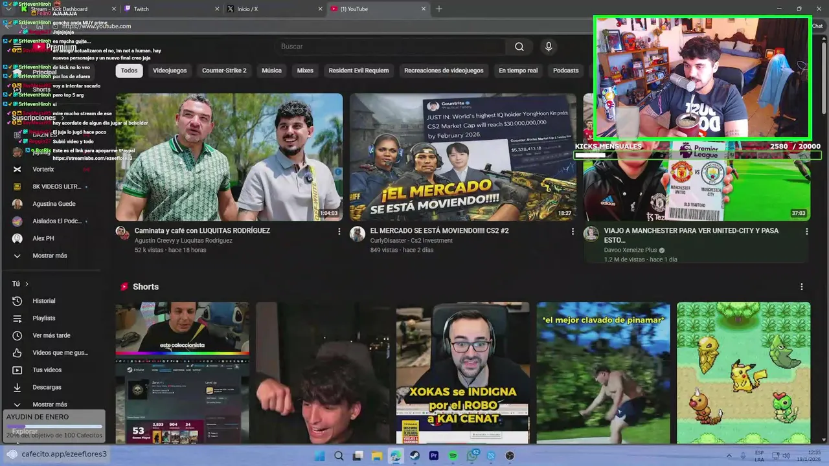This screenshot has width=829, height=466.
Task: Open Agustín Creevy y Luquitas Rodríguez channel link
Action: point(183,241)
